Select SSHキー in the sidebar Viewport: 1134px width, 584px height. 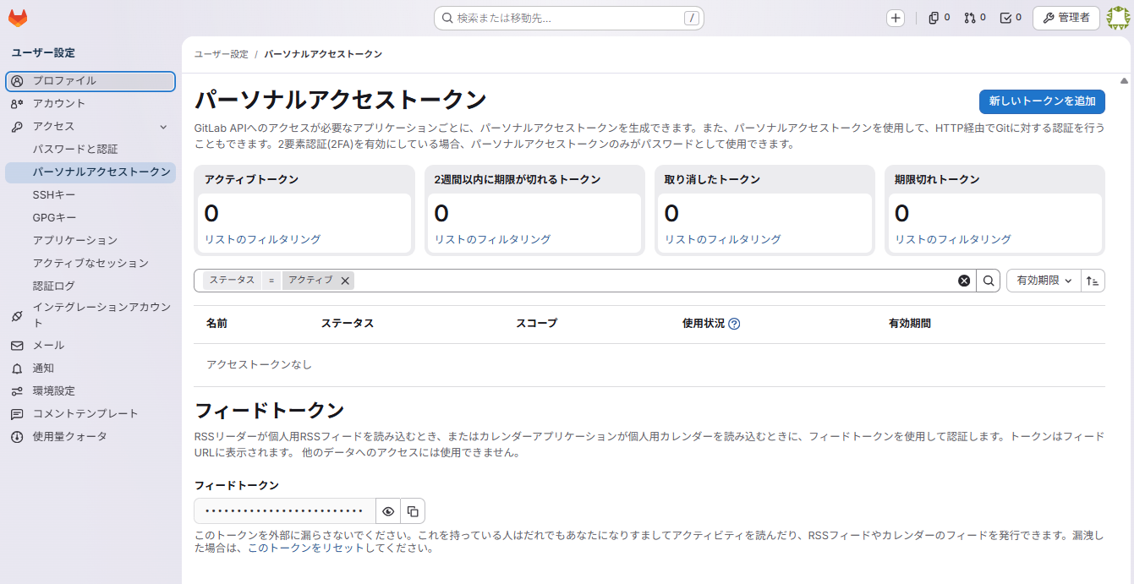(x=57, y=194)
